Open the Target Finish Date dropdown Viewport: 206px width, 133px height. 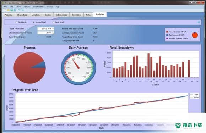pyautogui.click(x=53, y=29)
